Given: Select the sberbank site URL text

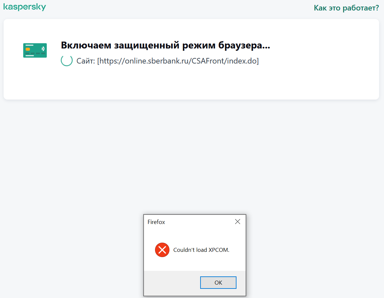Looking at the screenshot, I should coord(178,61).
